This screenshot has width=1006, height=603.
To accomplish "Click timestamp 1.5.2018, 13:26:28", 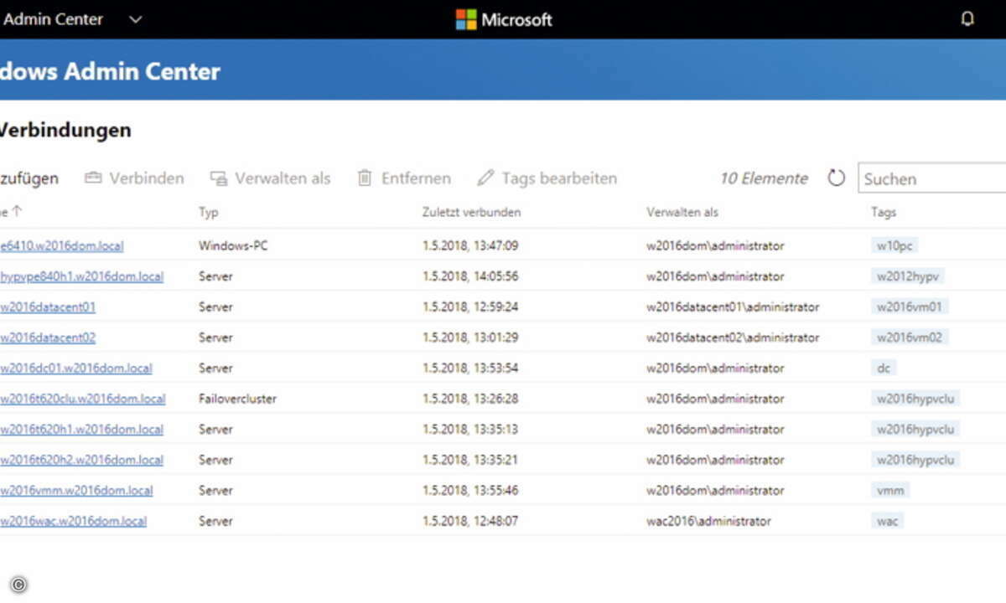I will point(470,399).
